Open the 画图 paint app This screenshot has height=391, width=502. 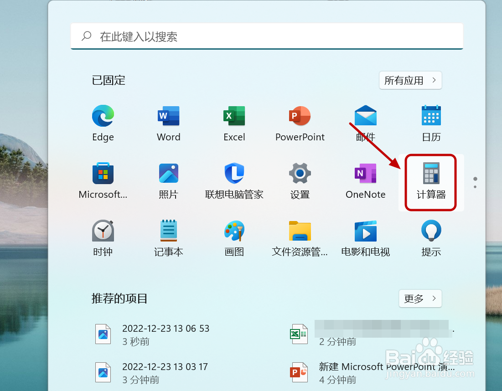point(234,238)
